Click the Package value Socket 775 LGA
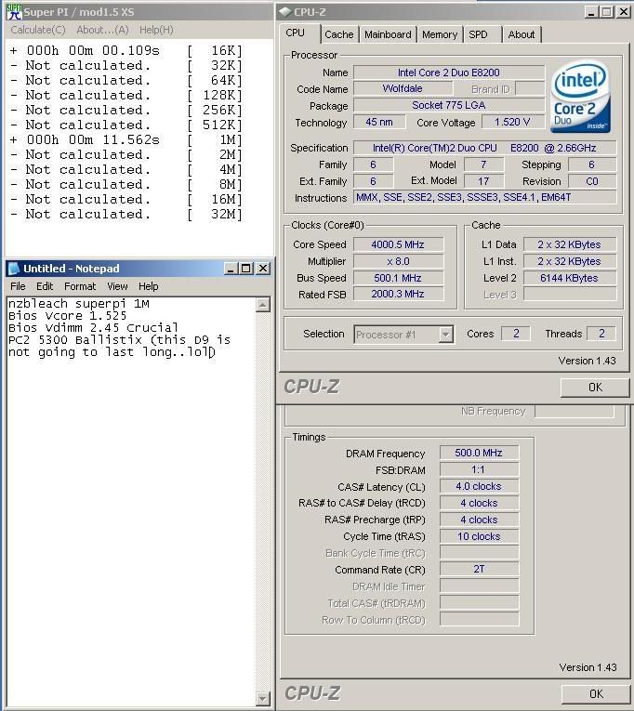Screen dimensions: 634x711 click(x=448, y=105)
